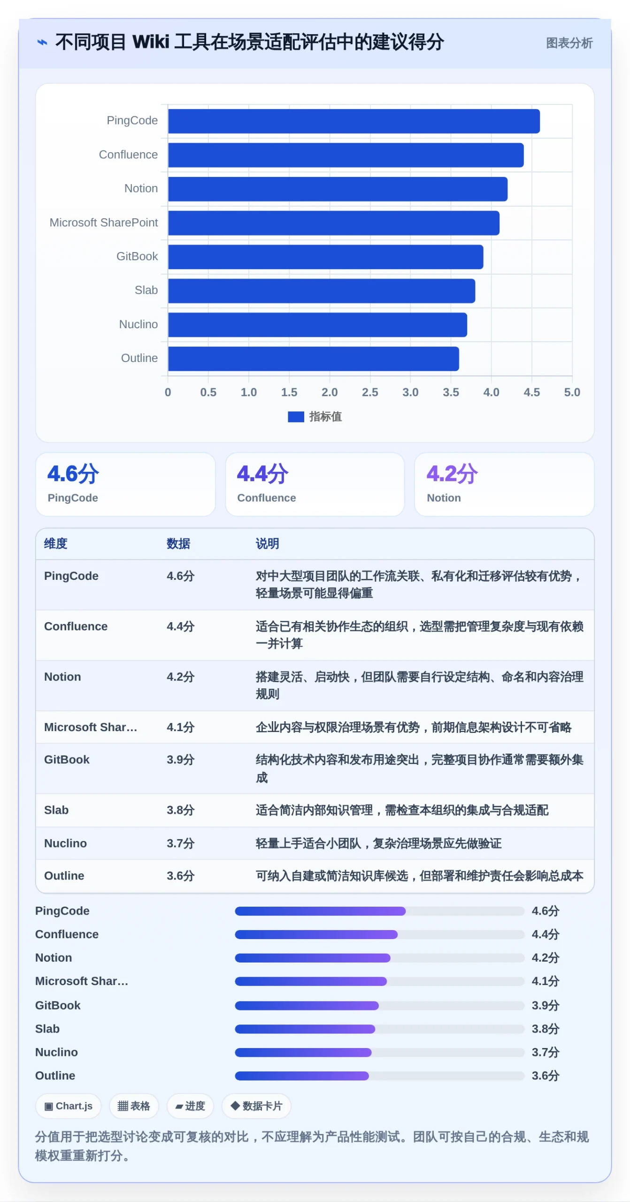This screenshot has height=1202, width=630.
Task: Select the 进度 tag
Action: tap(190, 1106)
